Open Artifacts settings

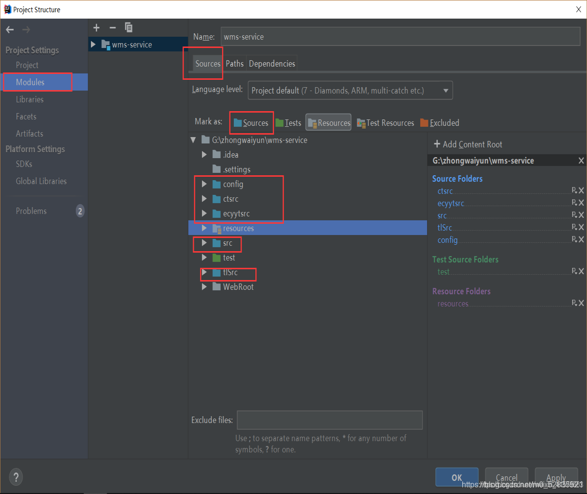pyautogui.click(x=29, y=134)
